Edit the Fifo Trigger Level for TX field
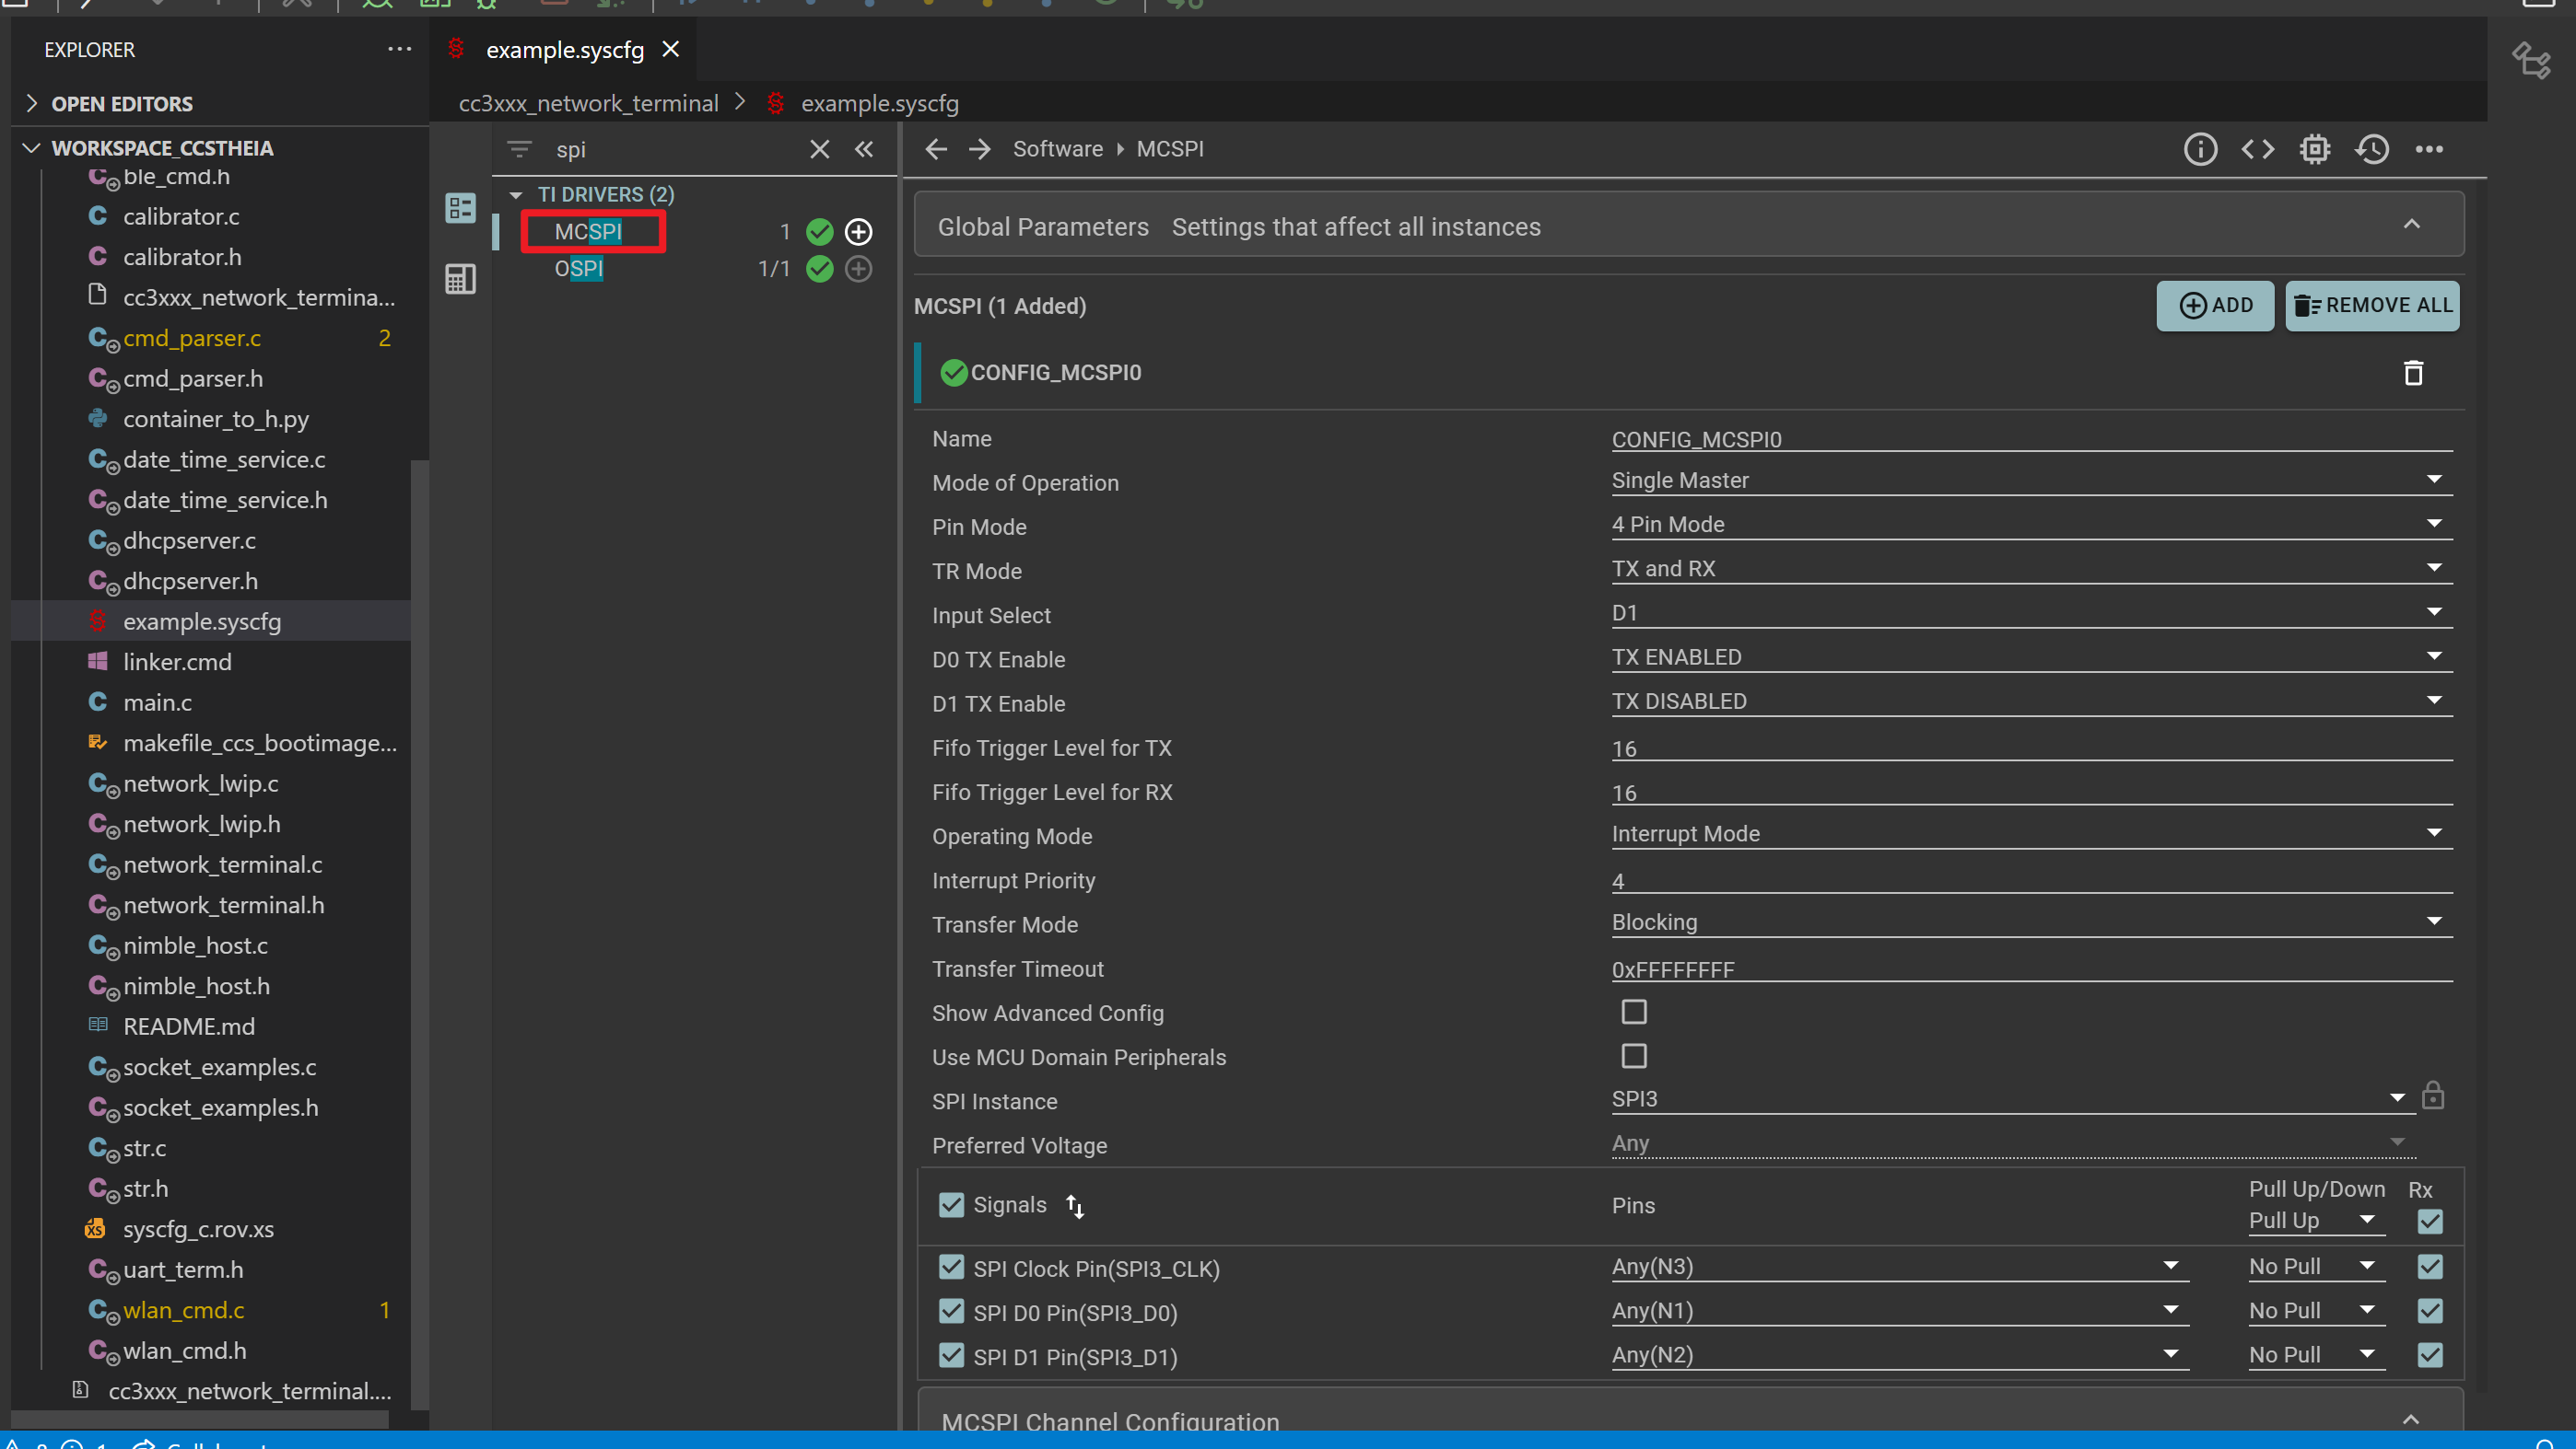This screenshot has height=1449, width=2576. coord(2031,748)
